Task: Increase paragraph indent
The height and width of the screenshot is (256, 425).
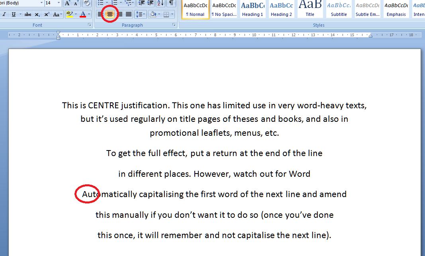Action: [151, 3]
